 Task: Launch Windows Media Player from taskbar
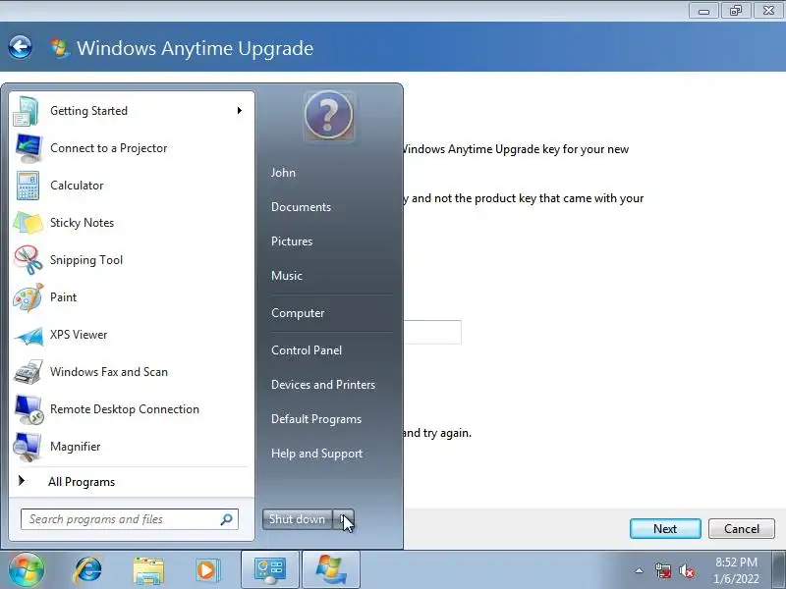tap(206, 570)
